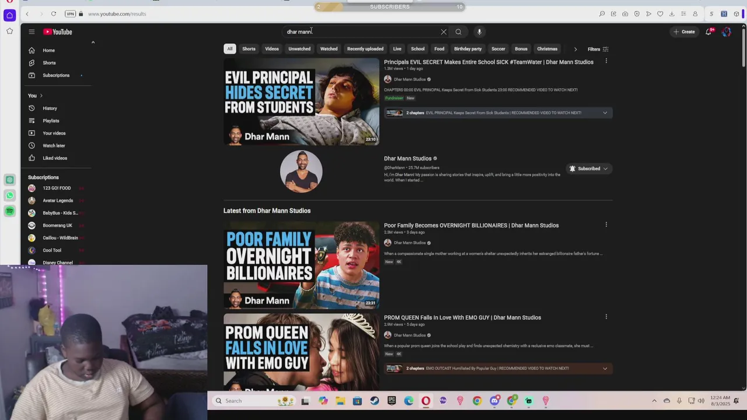
Task: Open the Filters options button
Action: (x=598, y=49)
